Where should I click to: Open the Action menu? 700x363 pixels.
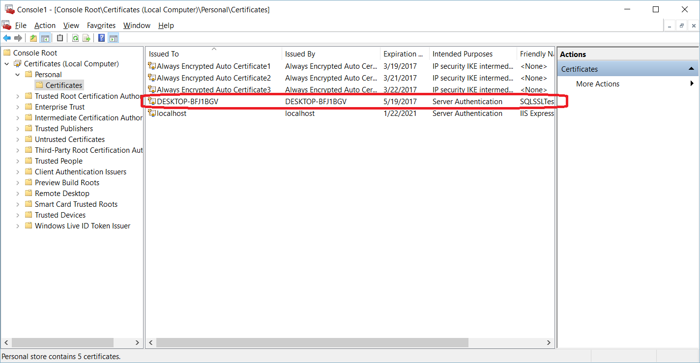click(x=45, y=26)
